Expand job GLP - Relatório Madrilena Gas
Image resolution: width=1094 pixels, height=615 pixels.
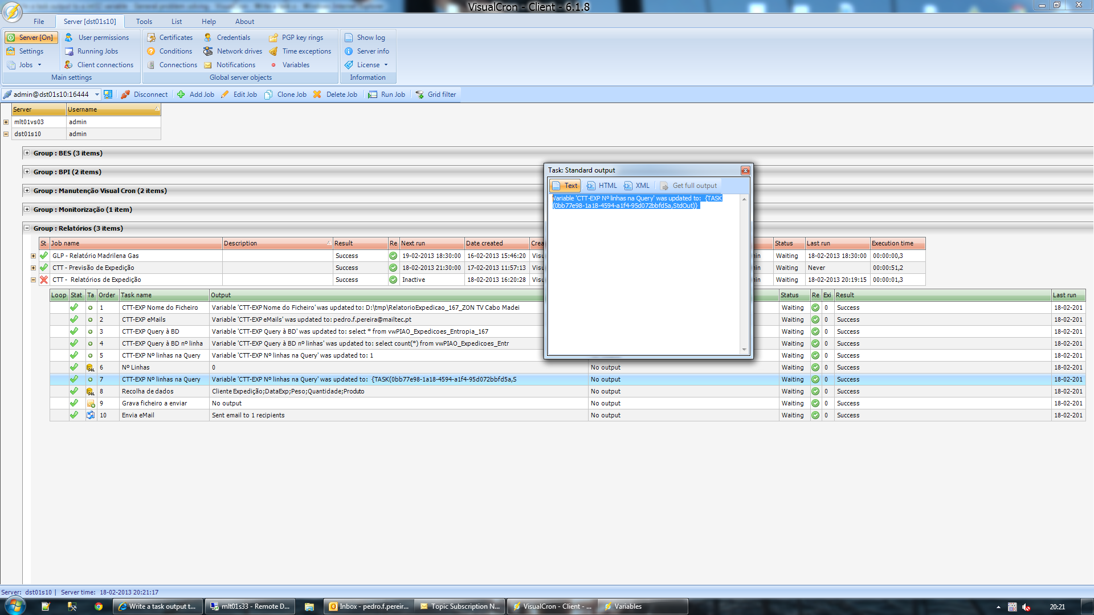point(33,256)
